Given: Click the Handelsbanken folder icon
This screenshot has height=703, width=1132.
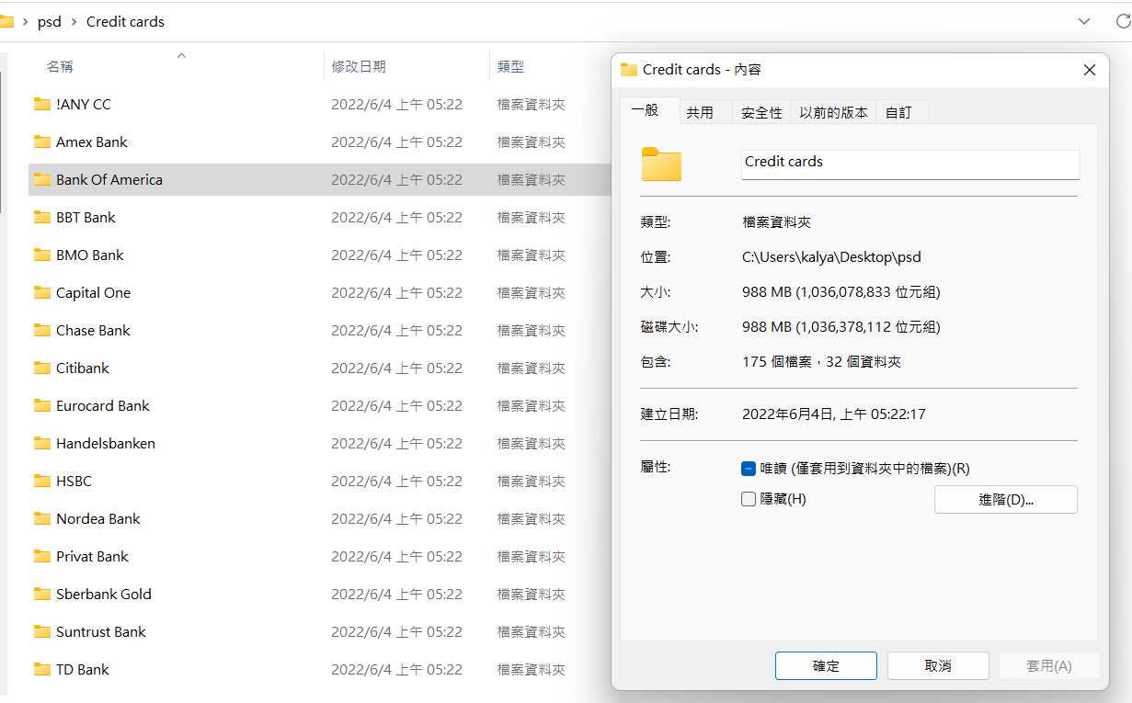Looking at the screenshot, I should click(x=41, y=443).
